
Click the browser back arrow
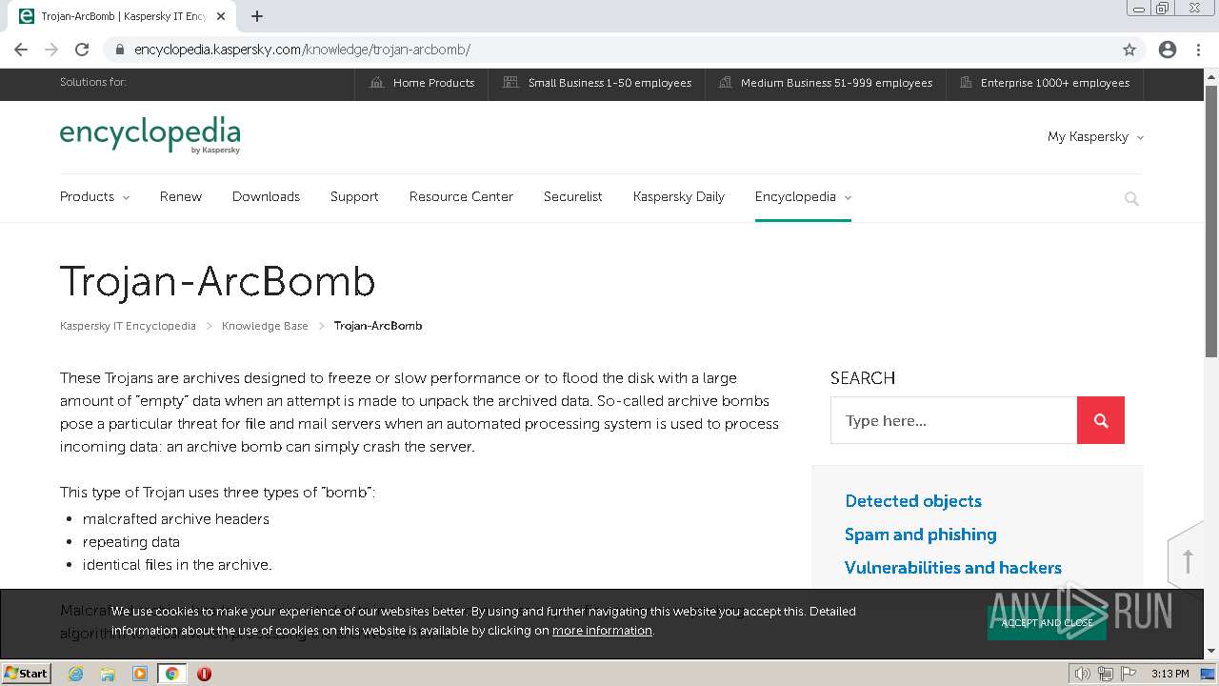(x=21, y=50)
